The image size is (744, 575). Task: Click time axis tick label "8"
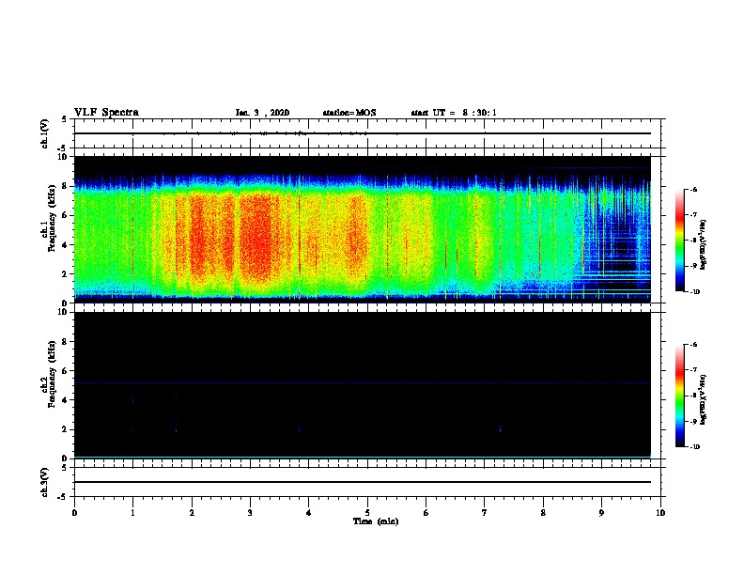[543, 513]
